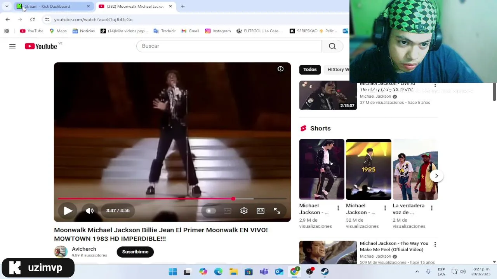Image resolution: width=497 pixels, height=279 pixels.
Task: Play the paused Moonwalk video
Action: [68, 211]
